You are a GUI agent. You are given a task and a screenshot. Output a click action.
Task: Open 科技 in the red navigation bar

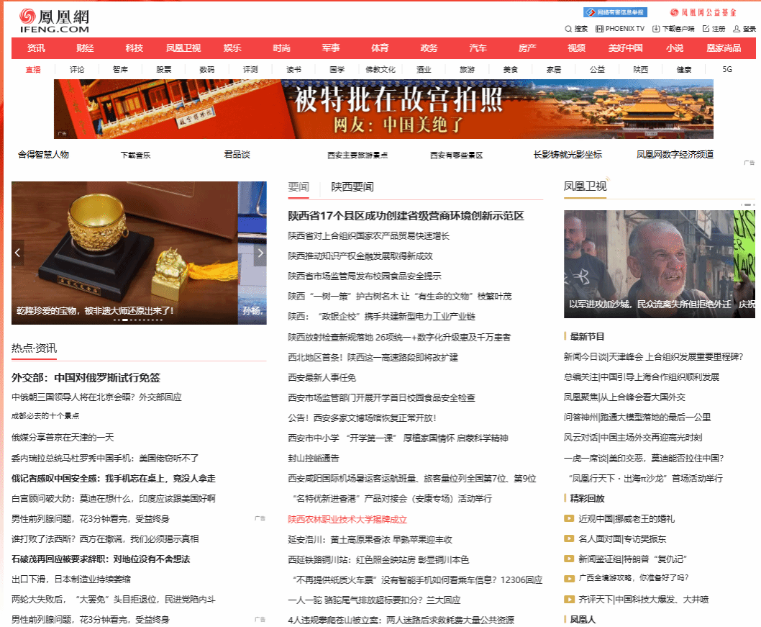pos(135,48)
